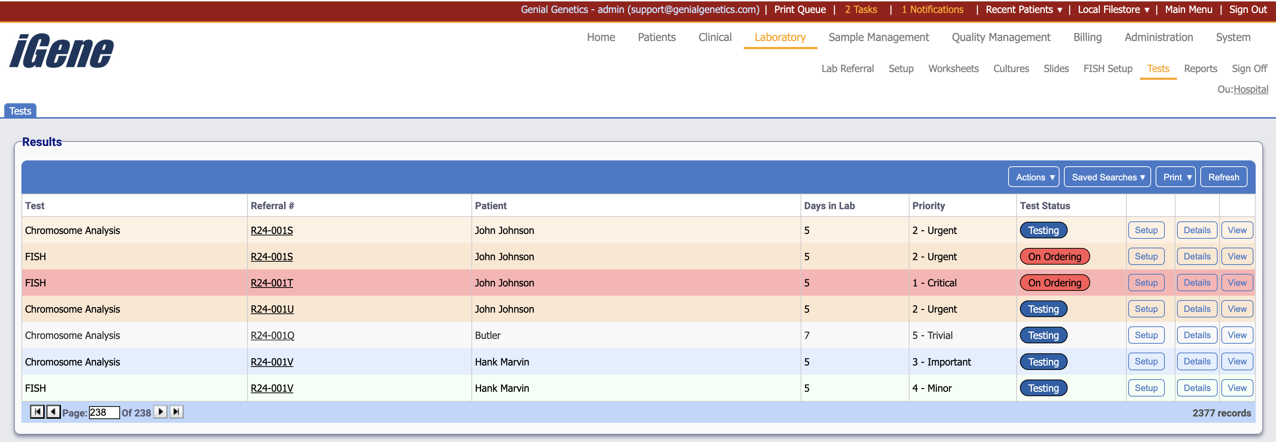Viewport: 1276px width, 442px height.
Task: Expand the Saved Searches menu
Action: [x=1106, y=177]
